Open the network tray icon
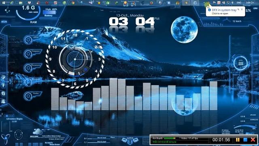This screenshot has width=259, height=146. [x=228, y=3]
